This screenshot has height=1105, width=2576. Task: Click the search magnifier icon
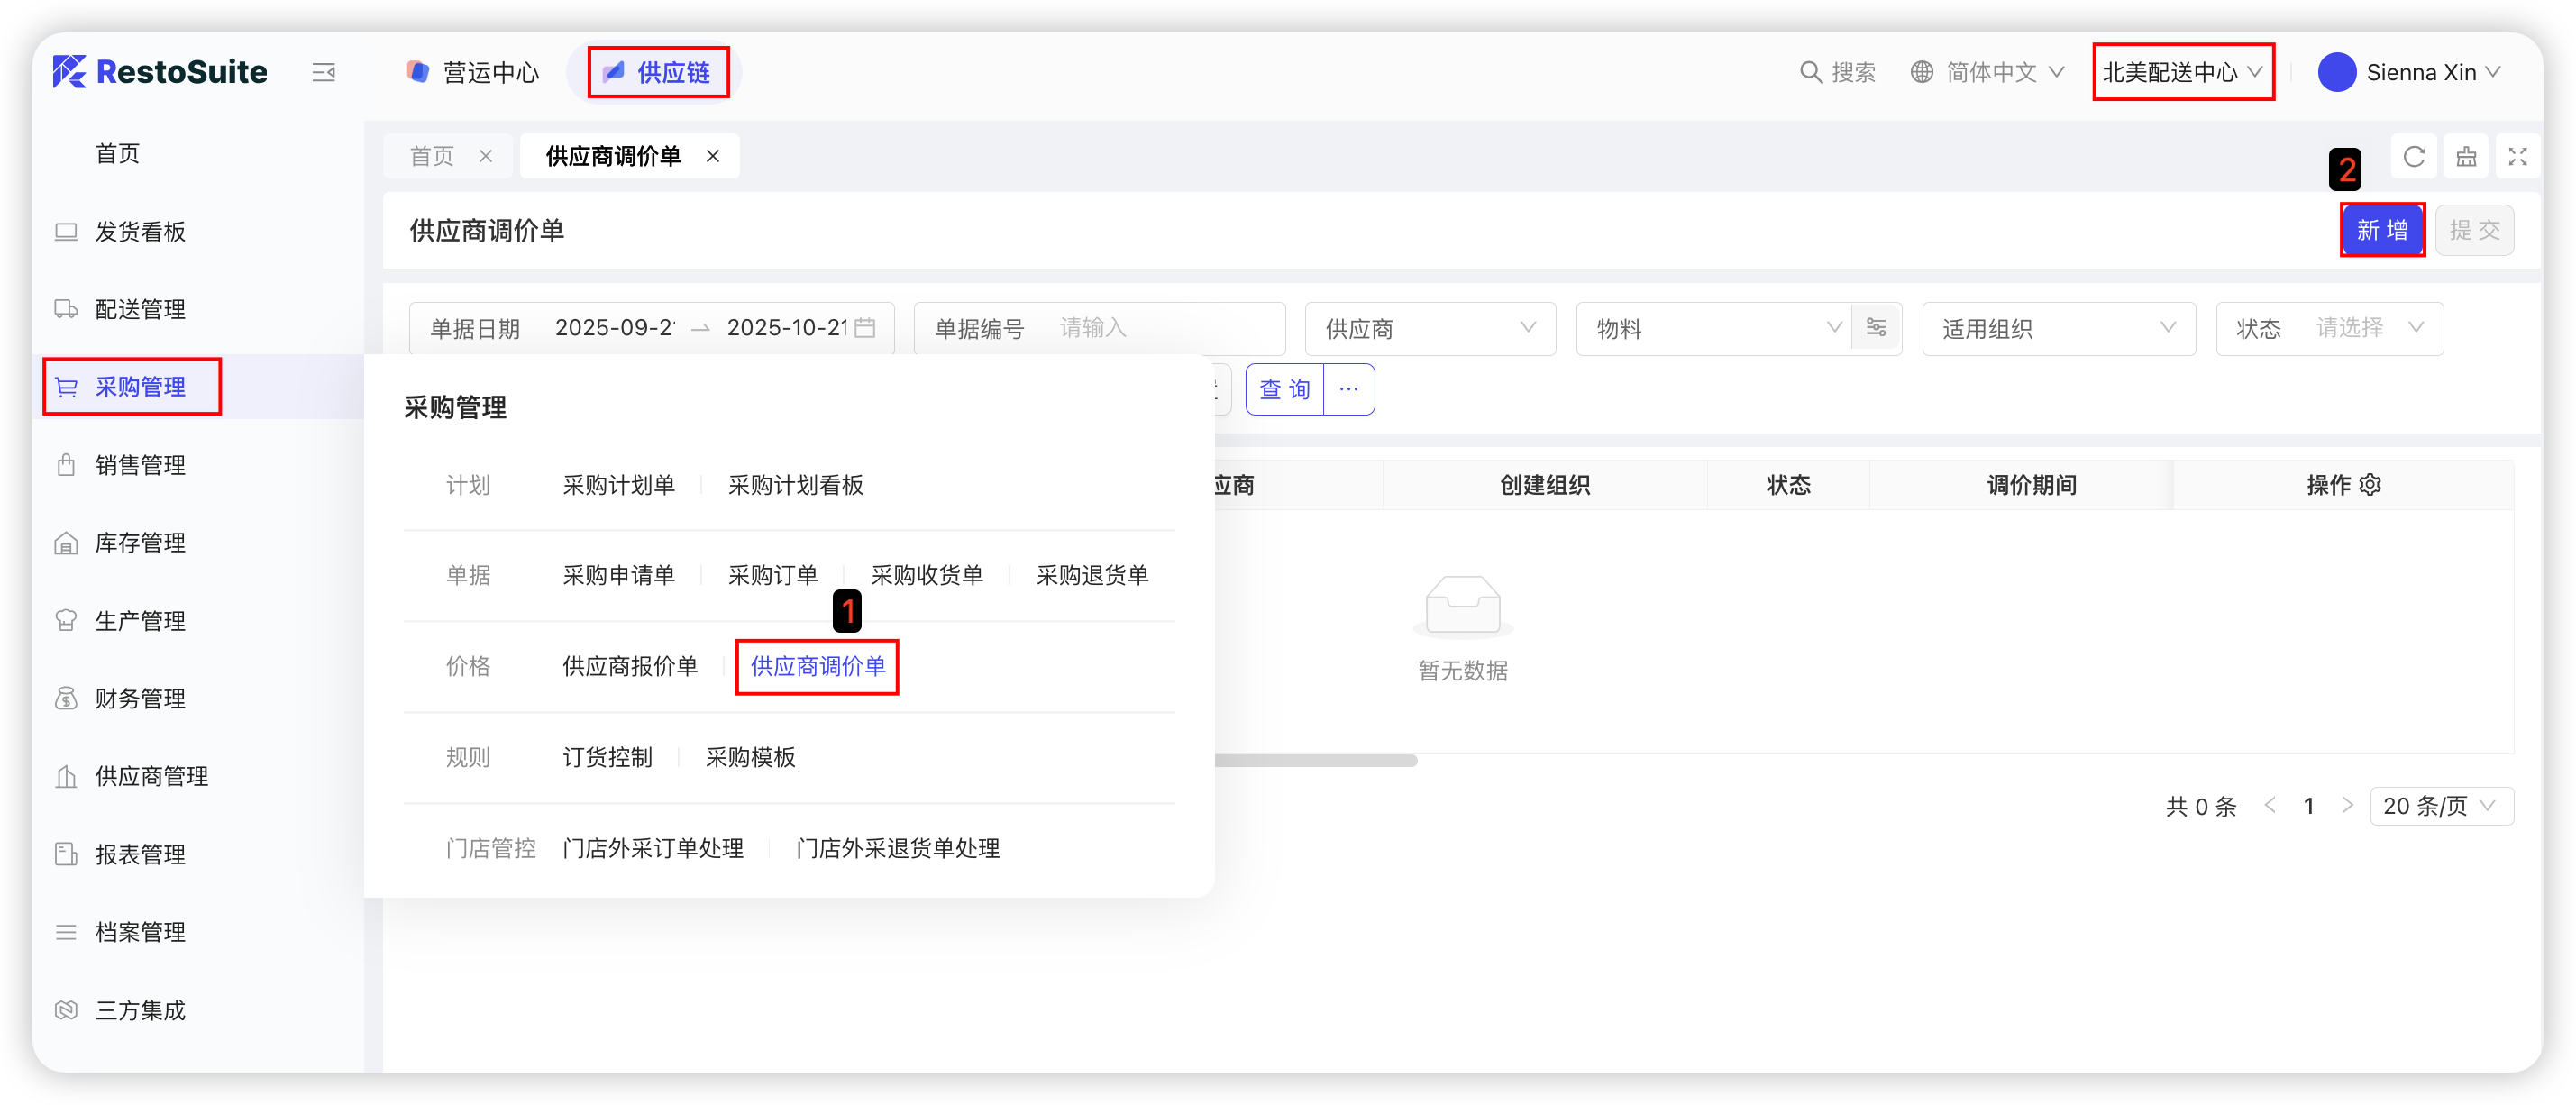tap(1810, 72)
